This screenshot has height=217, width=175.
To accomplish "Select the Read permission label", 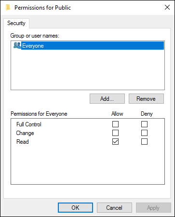I will (x=23, y=142).
